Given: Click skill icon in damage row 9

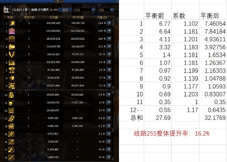Looking at the screenshot, I should pos(12,86).
